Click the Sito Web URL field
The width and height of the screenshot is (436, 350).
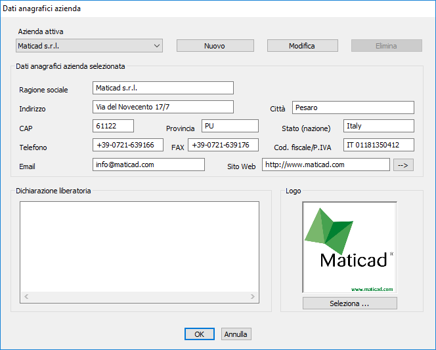(x=326, y=165)
